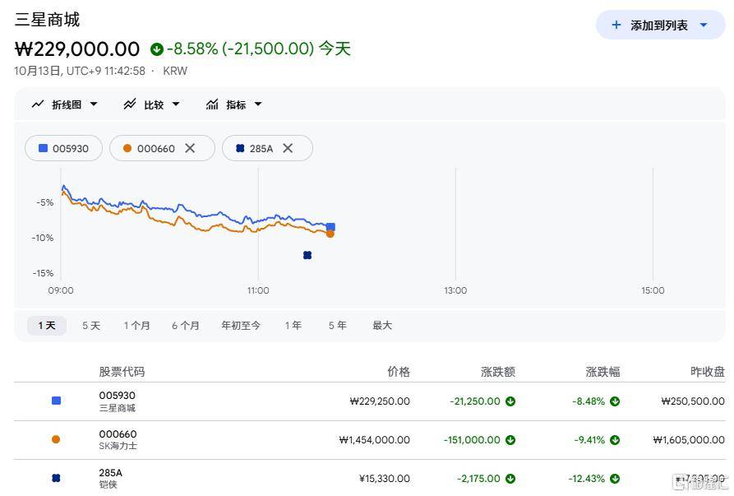Viewport: 734px width, 496px height.
Task: Click the blue 005930 endpoint marker on the chart
Action: coord(330,227)
